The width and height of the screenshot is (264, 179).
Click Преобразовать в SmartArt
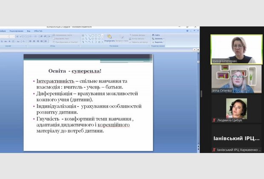[x=66, y=42]
